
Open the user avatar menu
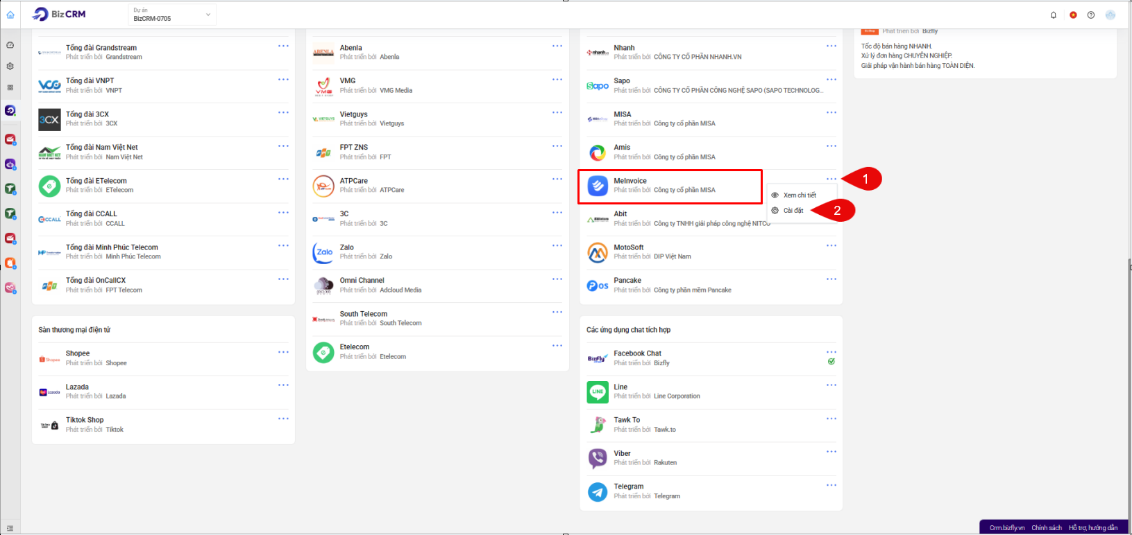1110,15
